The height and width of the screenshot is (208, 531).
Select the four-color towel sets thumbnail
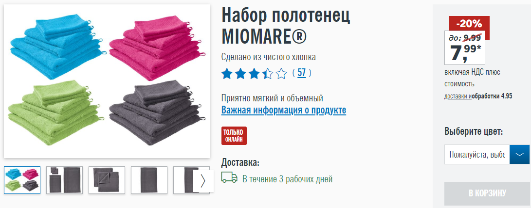pos(22,180)
